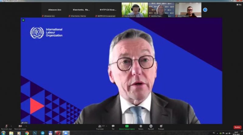This screenshot has width=243, height=135.
Task: Open the Вид view menu at top right
Action: click(239, 5)
